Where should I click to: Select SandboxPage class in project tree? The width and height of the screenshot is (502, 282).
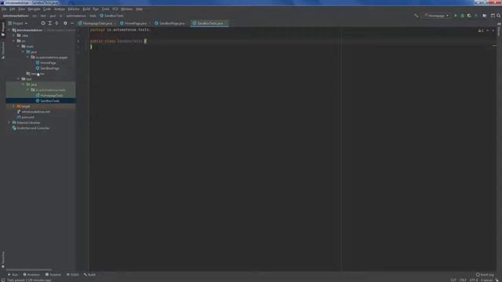point(49,68)
